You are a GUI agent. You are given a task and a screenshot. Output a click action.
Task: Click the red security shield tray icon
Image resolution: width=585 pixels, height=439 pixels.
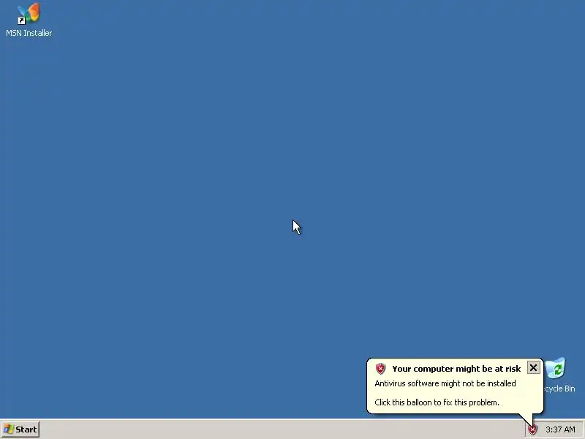pos(532,429)
